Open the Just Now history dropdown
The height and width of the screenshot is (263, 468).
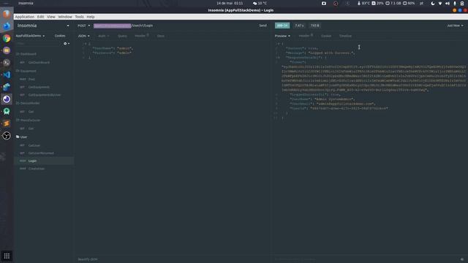[x=455, y=26]
